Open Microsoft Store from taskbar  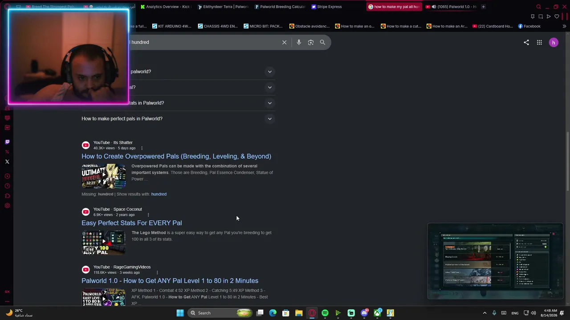tap(286, 313)
